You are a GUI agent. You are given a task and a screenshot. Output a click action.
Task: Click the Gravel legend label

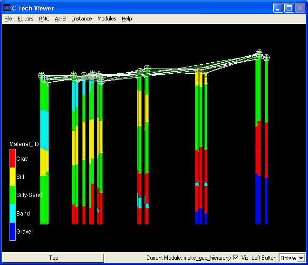pos(25,231)
